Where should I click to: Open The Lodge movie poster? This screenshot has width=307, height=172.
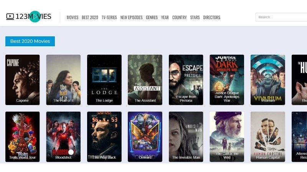[104, 80]
